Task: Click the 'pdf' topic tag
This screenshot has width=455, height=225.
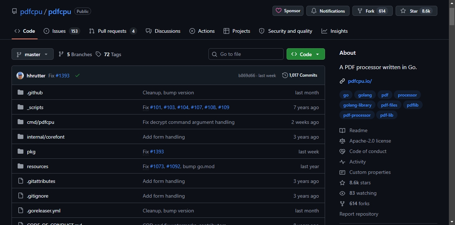Action: pos(385,95)
